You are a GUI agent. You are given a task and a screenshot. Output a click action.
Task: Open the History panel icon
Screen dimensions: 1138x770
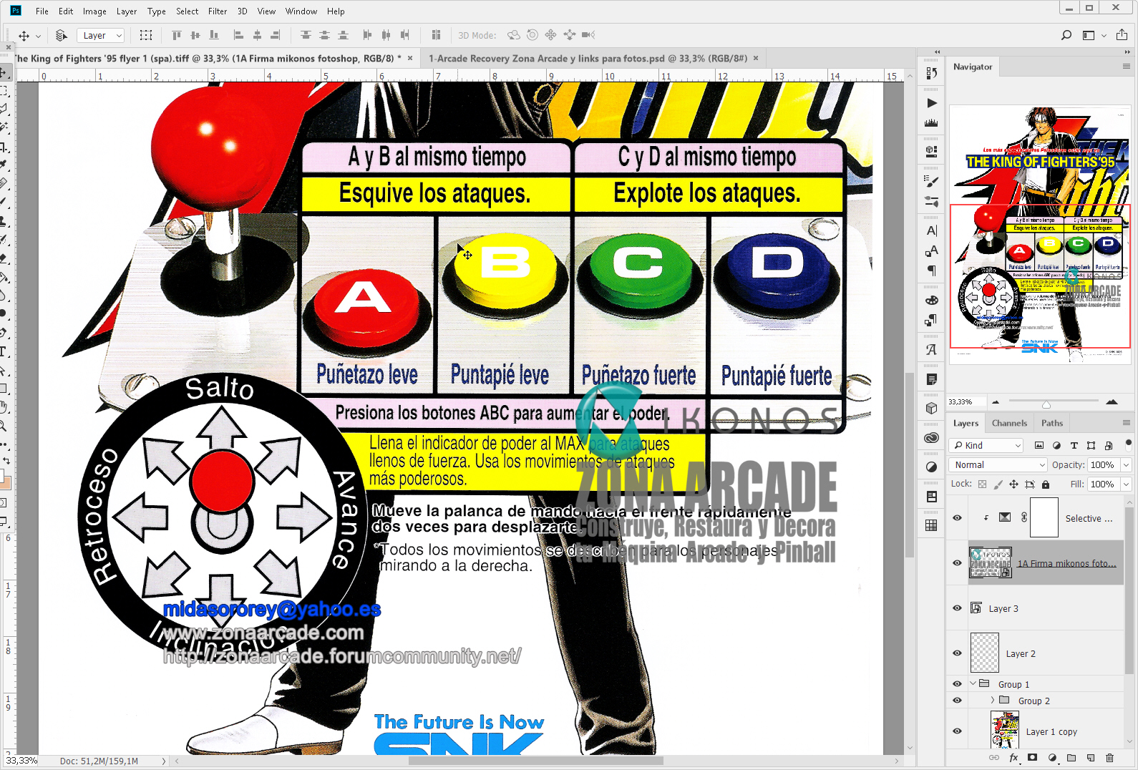tap(931, 72)
